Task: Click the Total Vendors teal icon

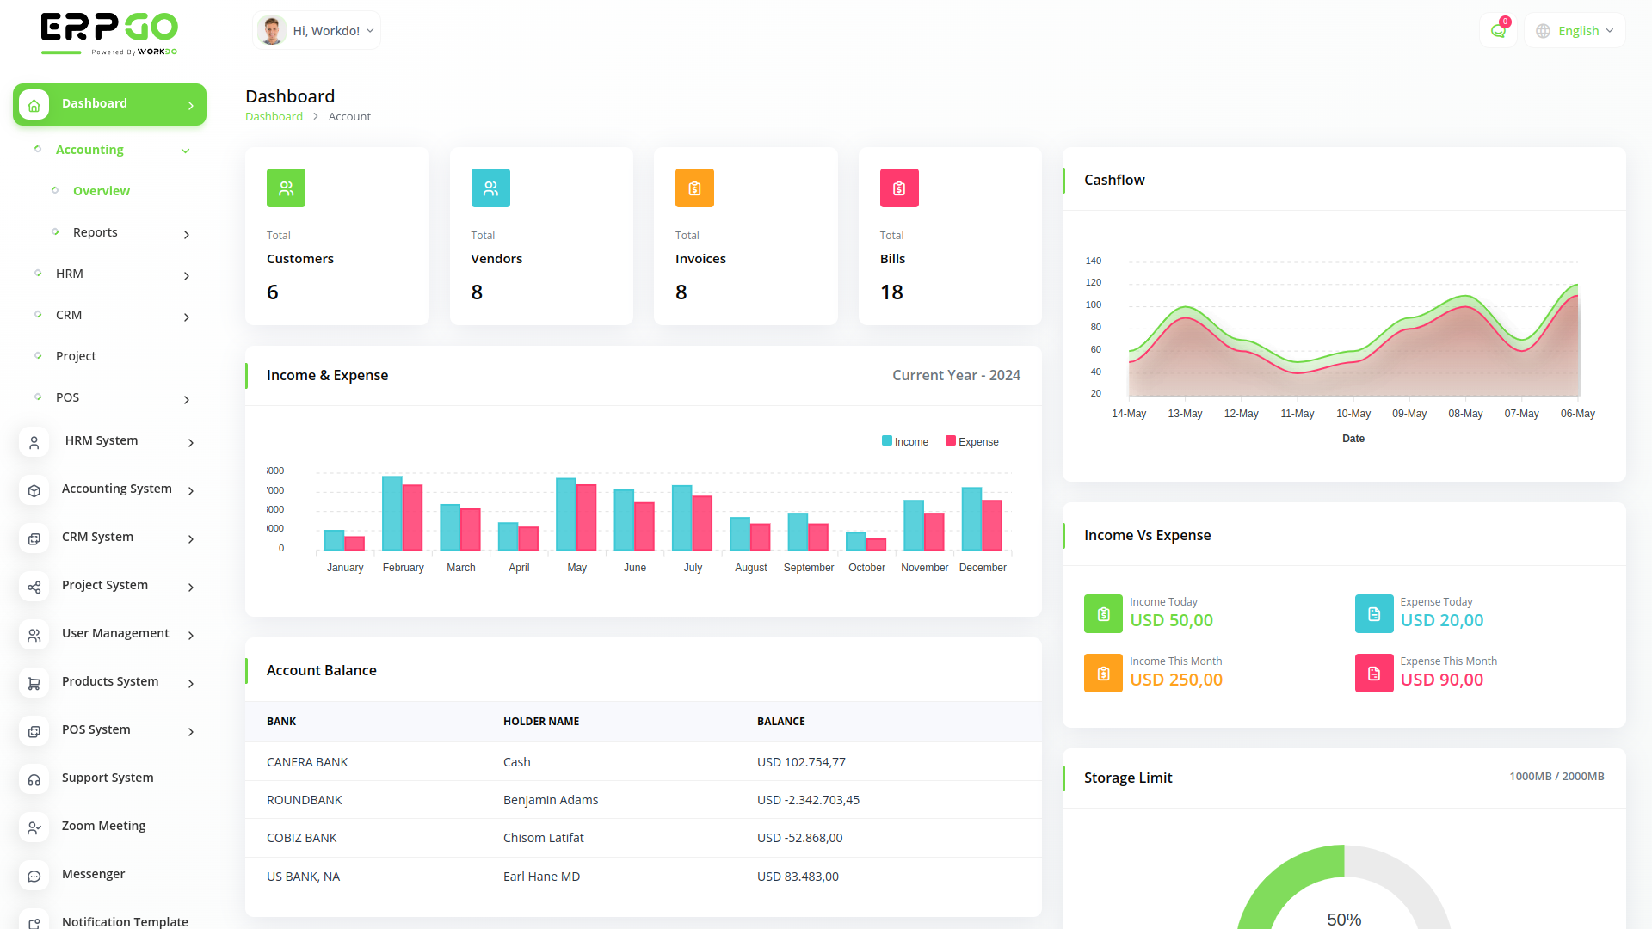Action: (490, 188)
